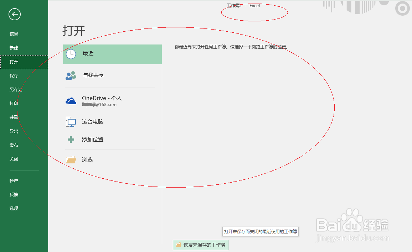412x252 pixels.
Task: Click the back arrow circle icon
Action: (x=15, y=14)
